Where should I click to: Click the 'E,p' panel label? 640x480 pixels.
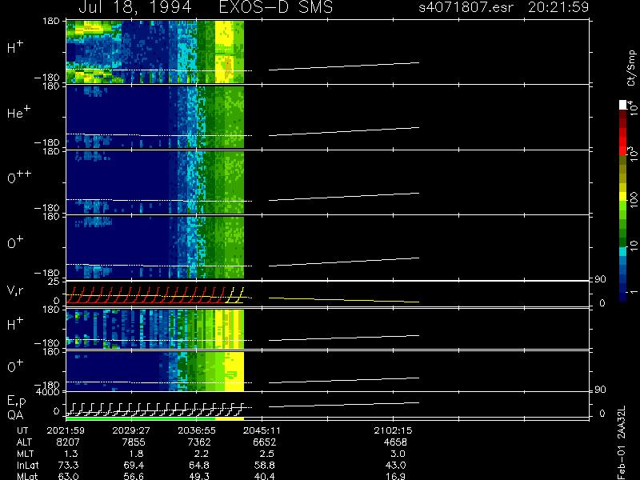[16, 402]
